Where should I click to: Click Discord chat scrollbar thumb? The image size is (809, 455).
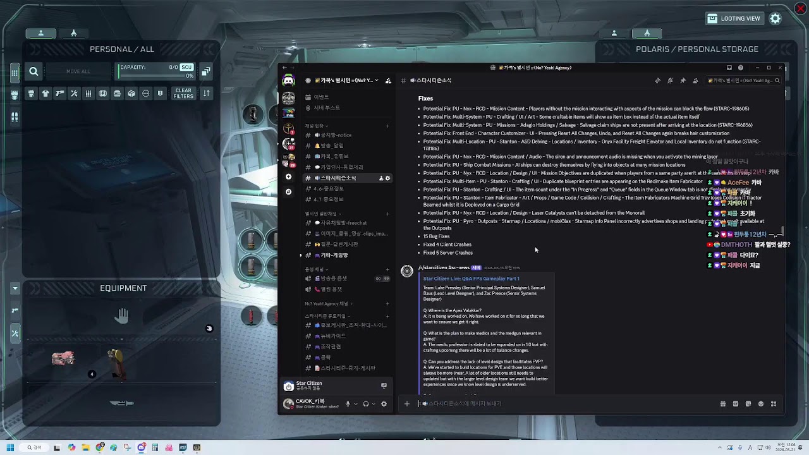(782, 231)
